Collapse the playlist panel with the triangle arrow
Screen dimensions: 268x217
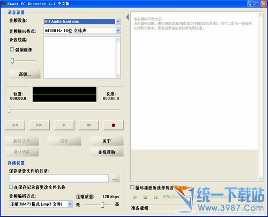128,17
